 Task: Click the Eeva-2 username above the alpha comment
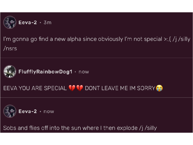coord(28,23)
